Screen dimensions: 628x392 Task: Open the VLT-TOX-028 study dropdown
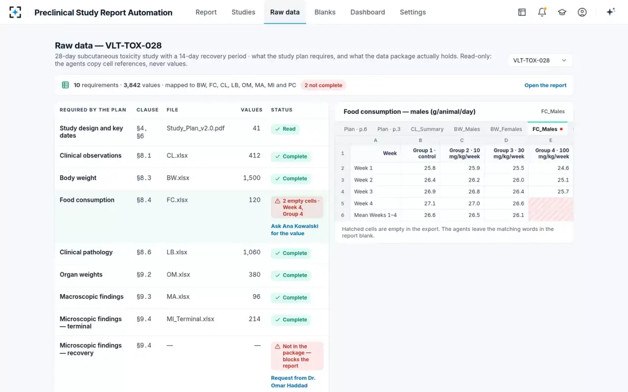pyautogui.click(x=540, y=60)
